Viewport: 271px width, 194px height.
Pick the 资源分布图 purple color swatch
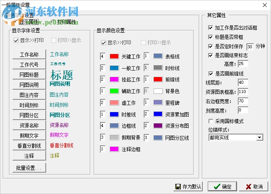click(158, 126)
